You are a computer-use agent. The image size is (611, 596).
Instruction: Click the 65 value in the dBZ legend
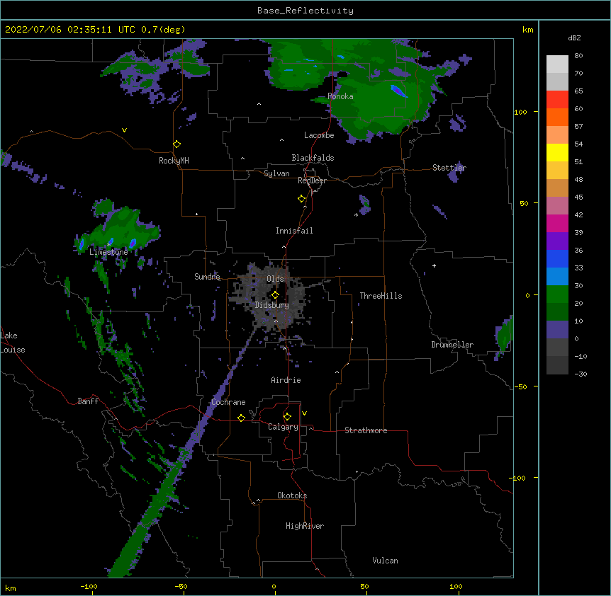(x=578, y=91)
